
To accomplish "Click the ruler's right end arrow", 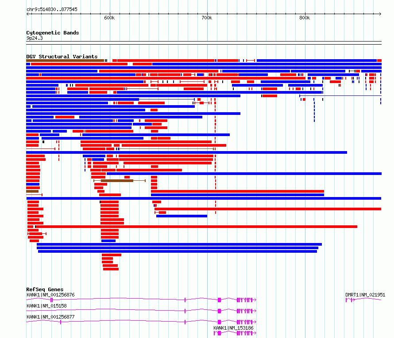I will (380, 14).
